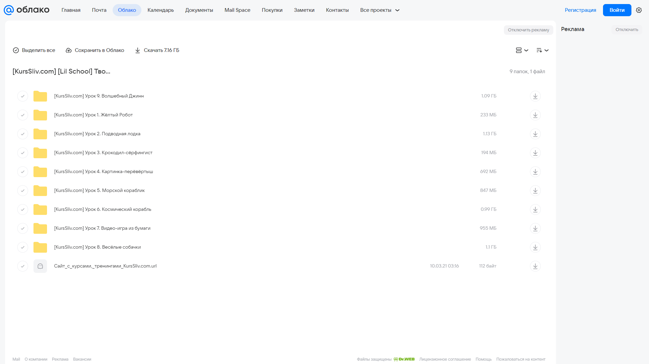Viewport: 649px width, 364px height.
Task: Click Скачать 7.16 ГБ
Action: [x=157, y=50]
